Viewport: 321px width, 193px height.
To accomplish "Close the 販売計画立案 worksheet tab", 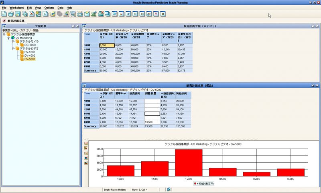I will 4,21.
